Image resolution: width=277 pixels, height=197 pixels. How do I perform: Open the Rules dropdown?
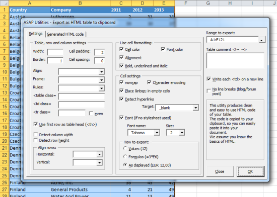click(101, 88)
